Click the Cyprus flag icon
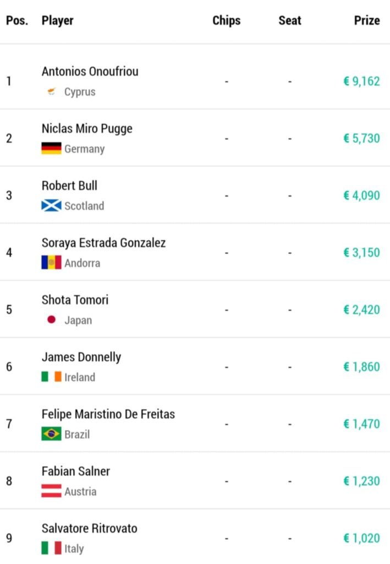Screen dimensions: 390x564 click(x=51, y=92)
